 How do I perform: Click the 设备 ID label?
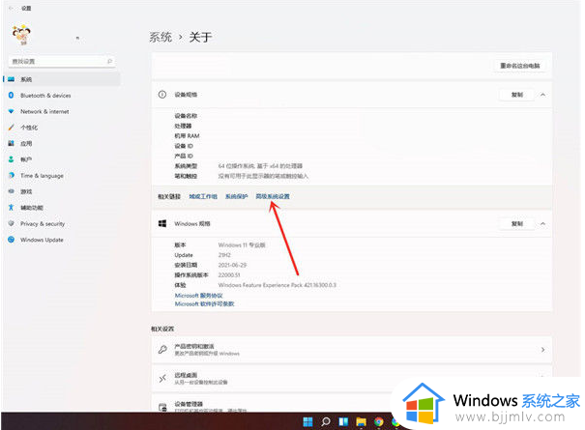tap(184, 146)
